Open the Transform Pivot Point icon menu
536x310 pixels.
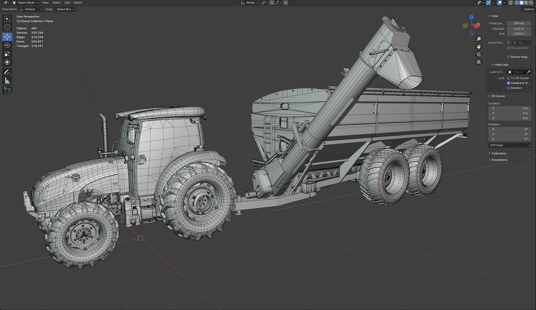pos(264,2)
